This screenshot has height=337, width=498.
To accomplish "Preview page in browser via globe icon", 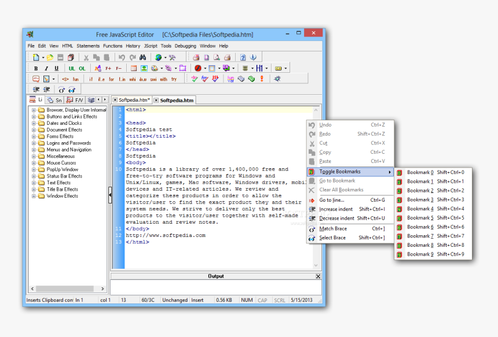I will (159, 57).
